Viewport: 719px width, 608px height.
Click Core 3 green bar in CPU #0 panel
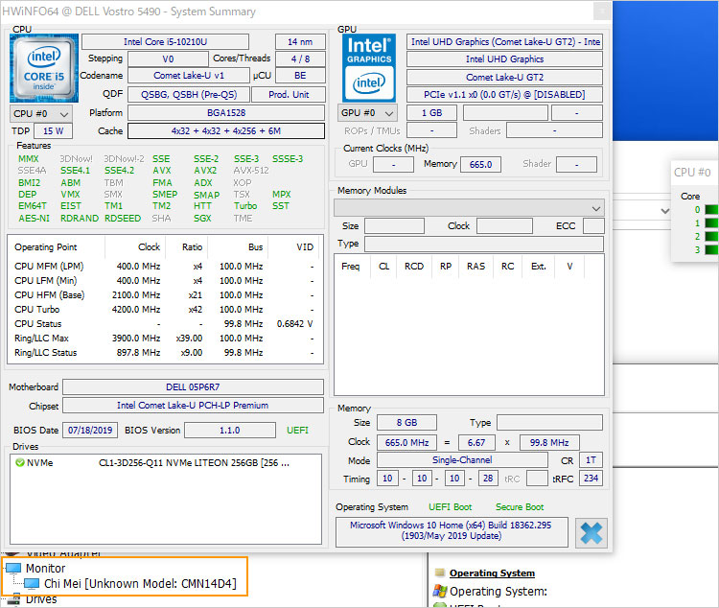click(x=711, y=249)
